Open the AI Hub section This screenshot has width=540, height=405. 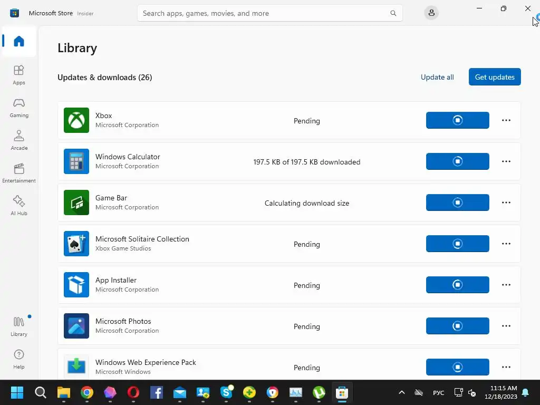pos(19,206)
